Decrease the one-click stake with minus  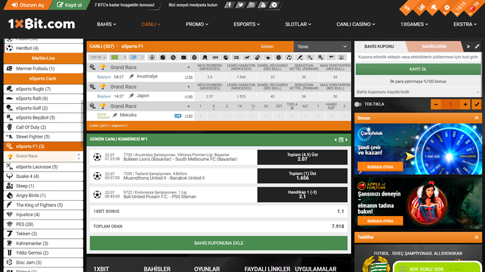point(436,104)
